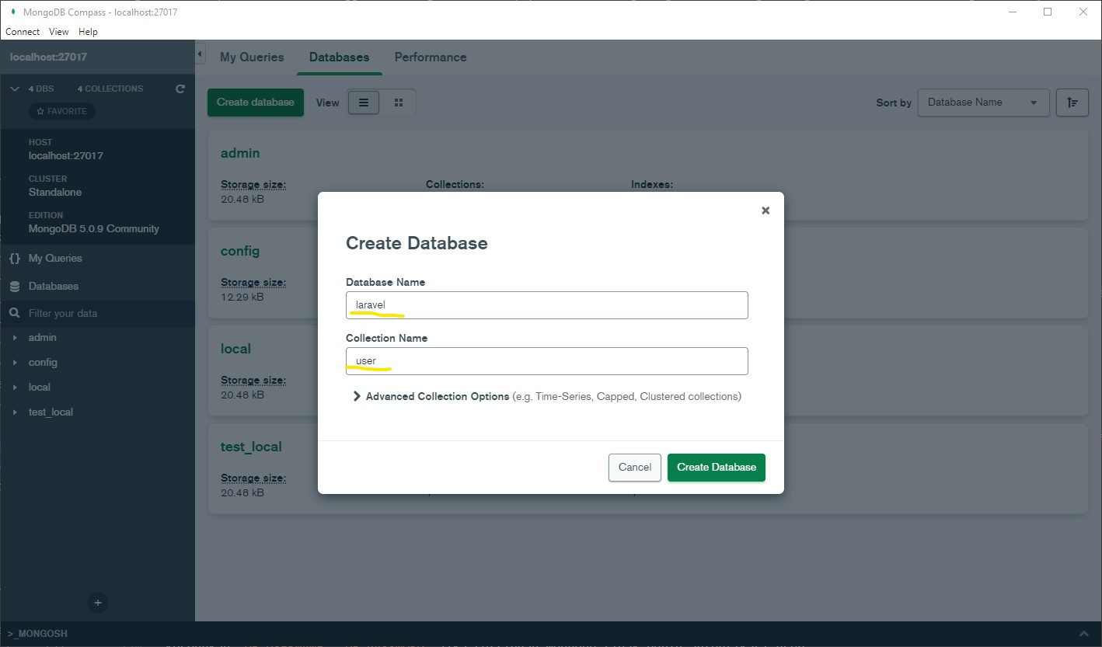Click the Create database toolbar button
Screen dimensions: 1102x647
pyautogui.click(x=256, y=103)
